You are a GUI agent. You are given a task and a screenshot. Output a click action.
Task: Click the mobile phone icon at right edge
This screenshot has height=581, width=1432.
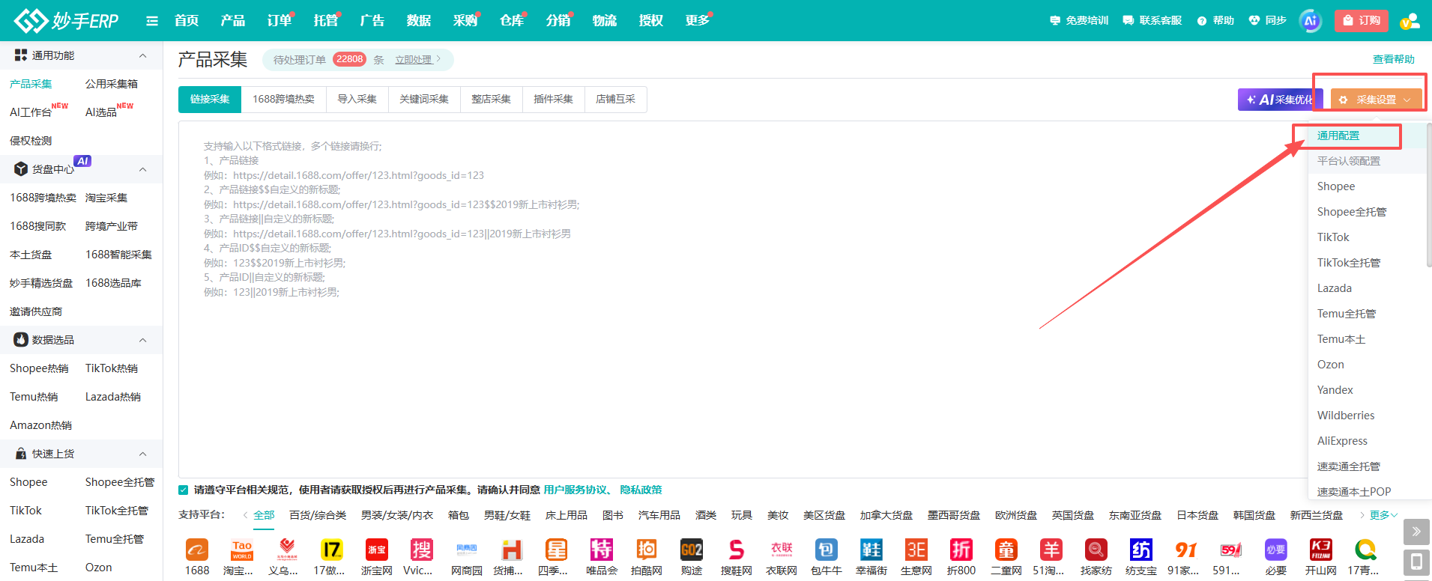(1416, 562)
